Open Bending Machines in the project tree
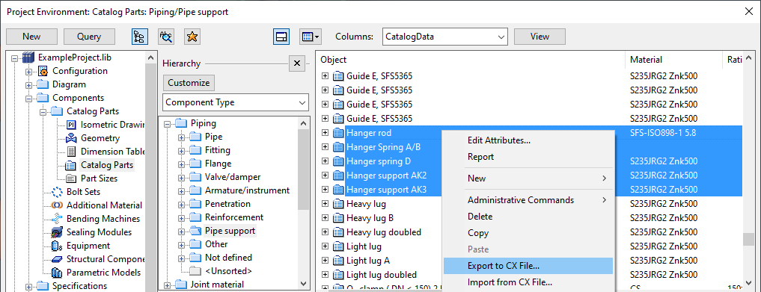Screen dimensions: 761x292 point(103,219)
